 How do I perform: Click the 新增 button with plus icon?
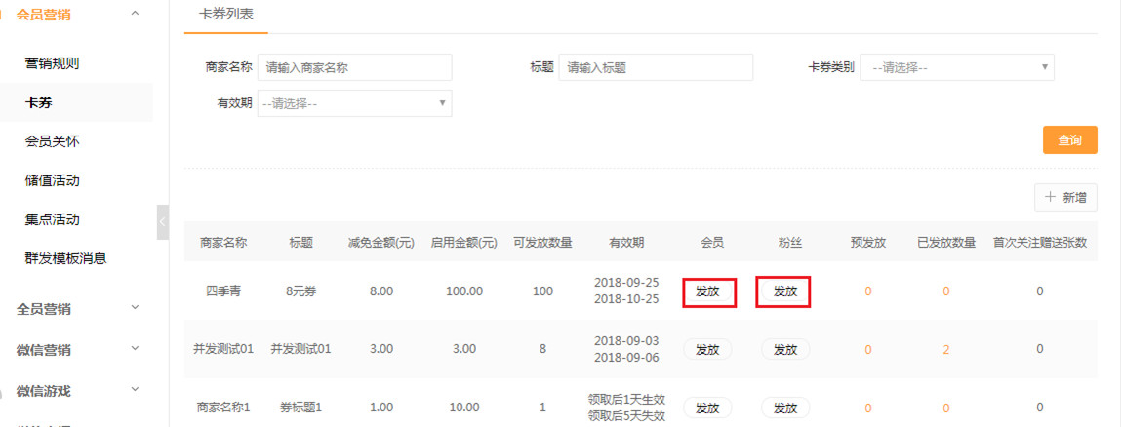coord(1065,198)
